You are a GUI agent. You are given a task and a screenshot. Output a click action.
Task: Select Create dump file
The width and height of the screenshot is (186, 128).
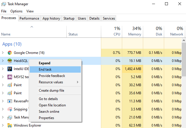pyautogui.click(x=55, y=91)
